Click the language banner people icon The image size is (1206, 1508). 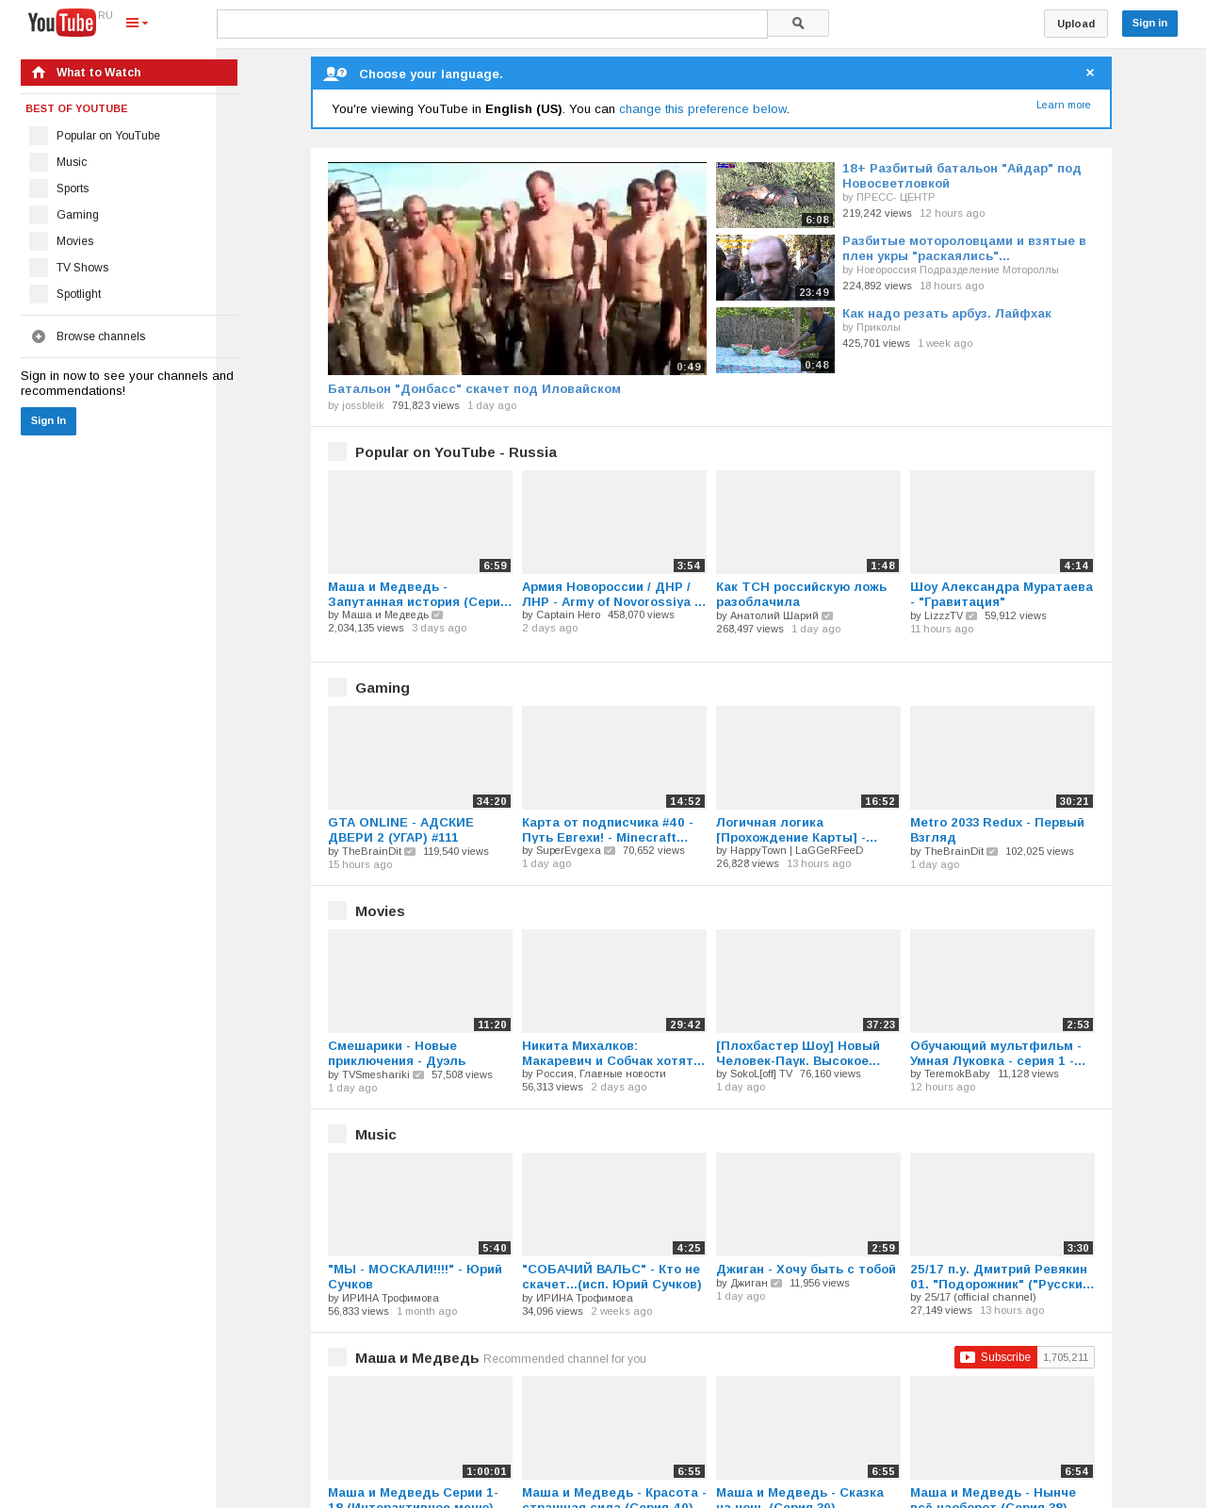(x=334, y=74)
